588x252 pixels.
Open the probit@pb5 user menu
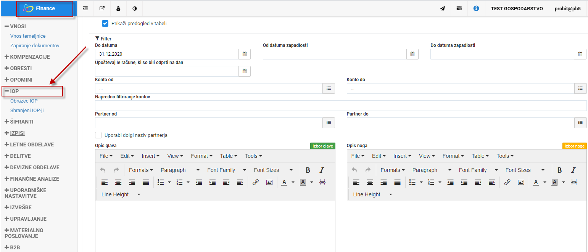tap(568, 8)
